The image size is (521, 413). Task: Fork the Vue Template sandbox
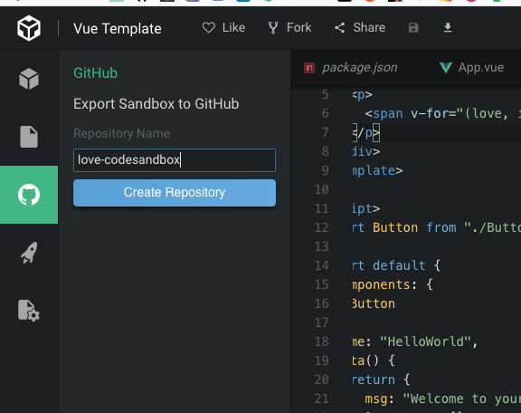[x=289, y=27]
